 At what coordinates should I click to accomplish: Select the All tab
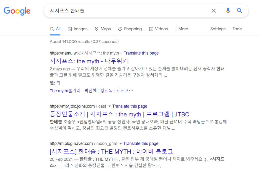(55, 29)
